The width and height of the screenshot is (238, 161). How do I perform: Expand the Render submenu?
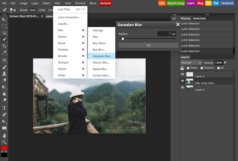pos(70,56)
